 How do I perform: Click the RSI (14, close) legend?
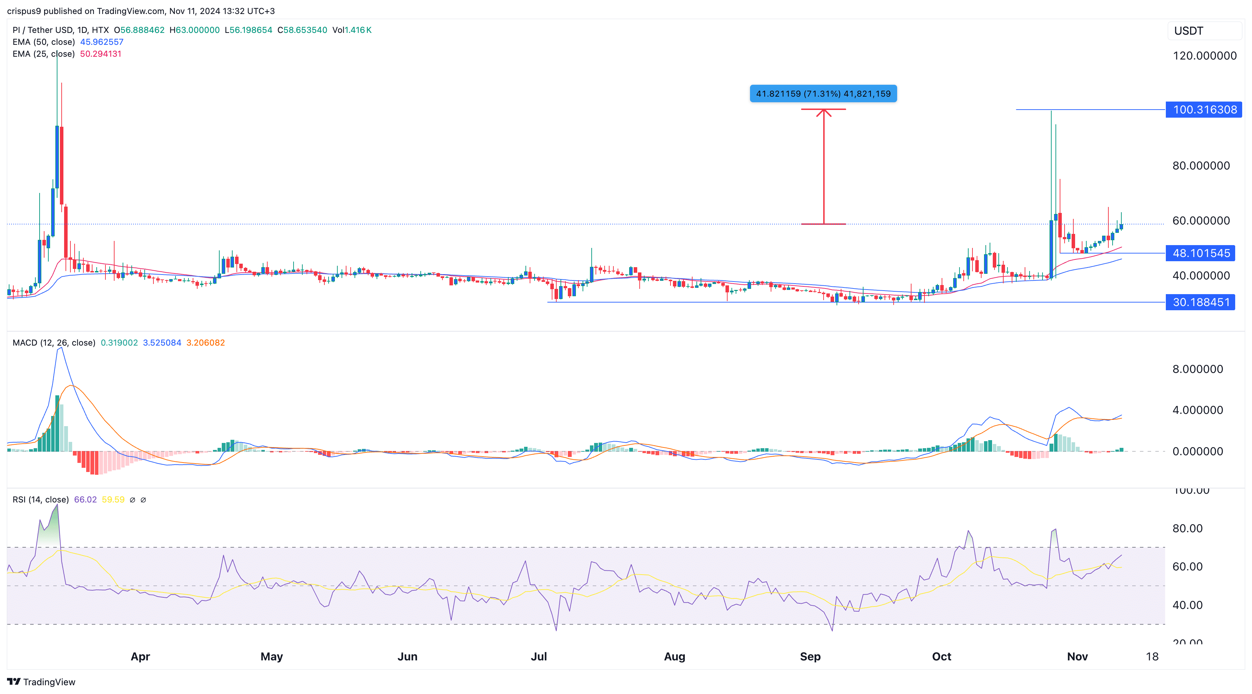pos(41,500)
